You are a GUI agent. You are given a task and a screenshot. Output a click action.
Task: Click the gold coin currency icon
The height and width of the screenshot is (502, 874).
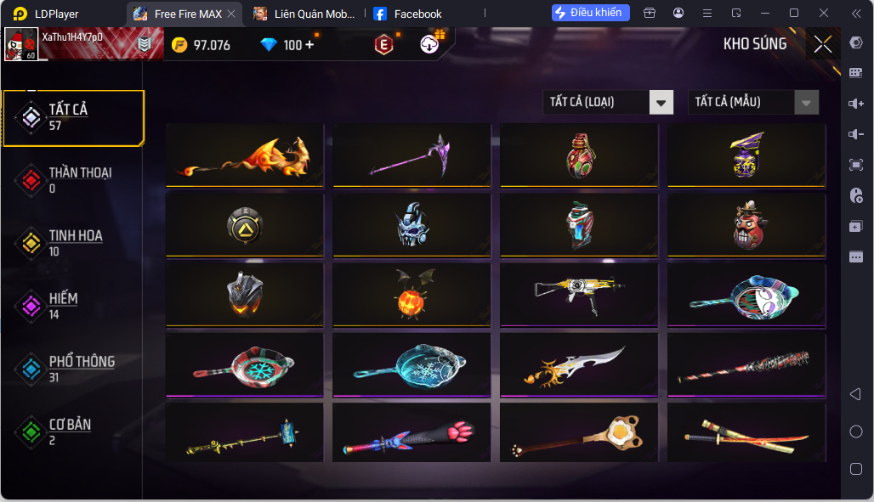pyautogui.click(x=179, y=44)
